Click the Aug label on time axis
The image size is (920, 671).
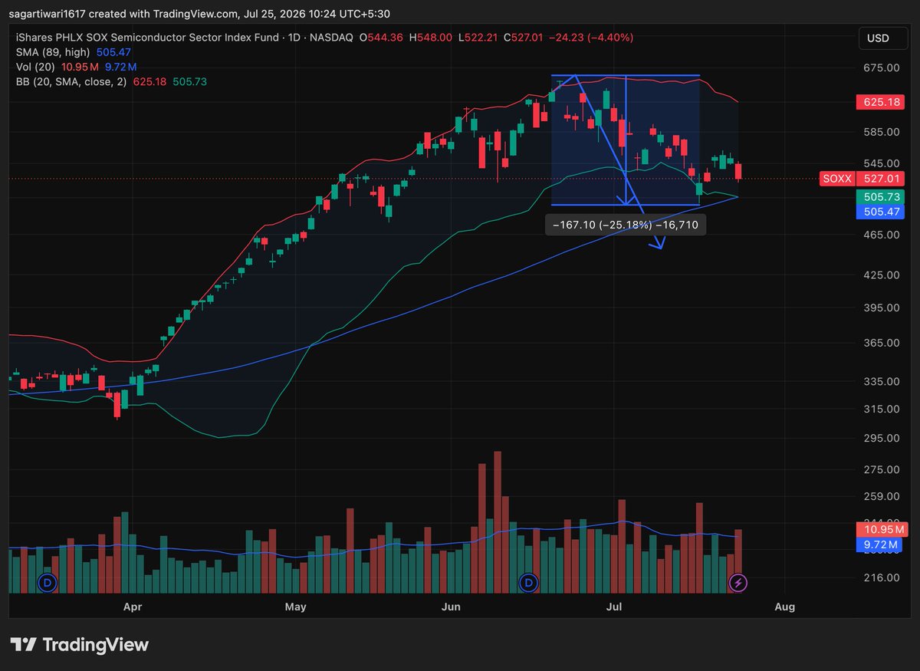(x=784, y=607)
